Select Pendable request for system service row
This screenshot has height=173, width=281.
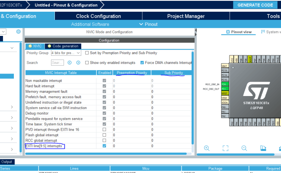pos(108,119)
